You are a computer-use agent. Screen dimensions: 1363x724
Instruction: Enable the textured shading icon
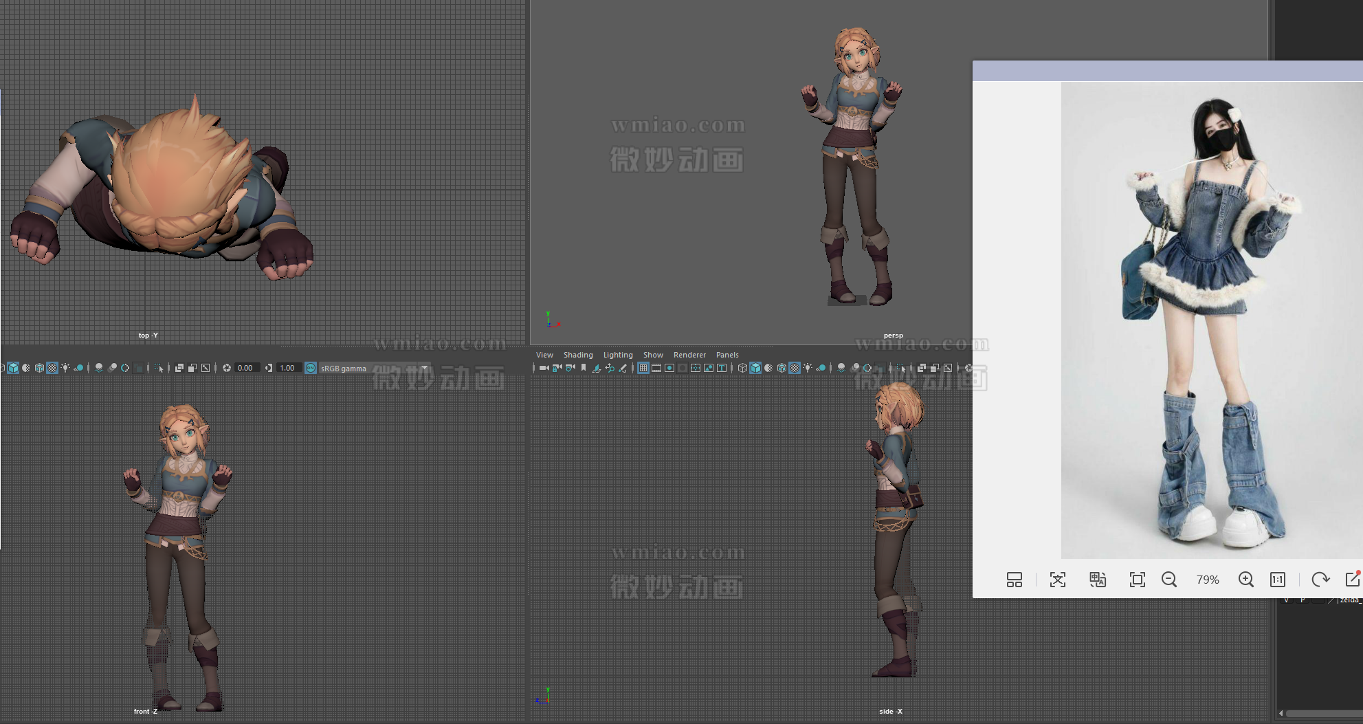pyautogui.click(x=795, y=368)
